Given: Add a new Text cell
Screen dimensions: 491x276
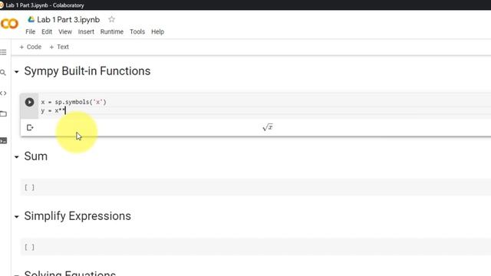Looking at the screenshot, I should pyautogui.click(x=59, y=47).
